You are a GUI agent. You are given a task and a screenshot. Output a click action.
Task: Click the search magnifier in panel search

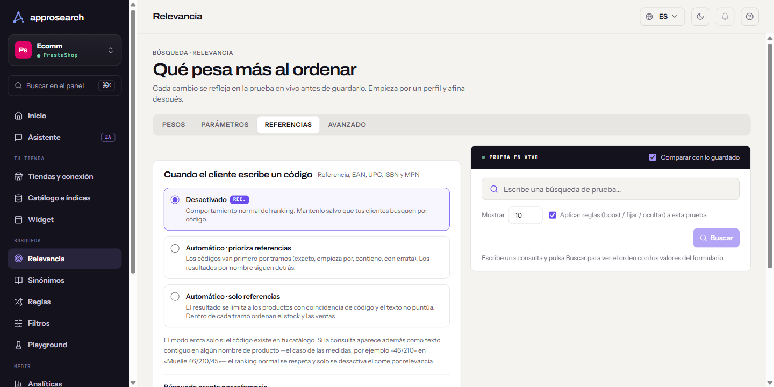click(x=19, y=85)
